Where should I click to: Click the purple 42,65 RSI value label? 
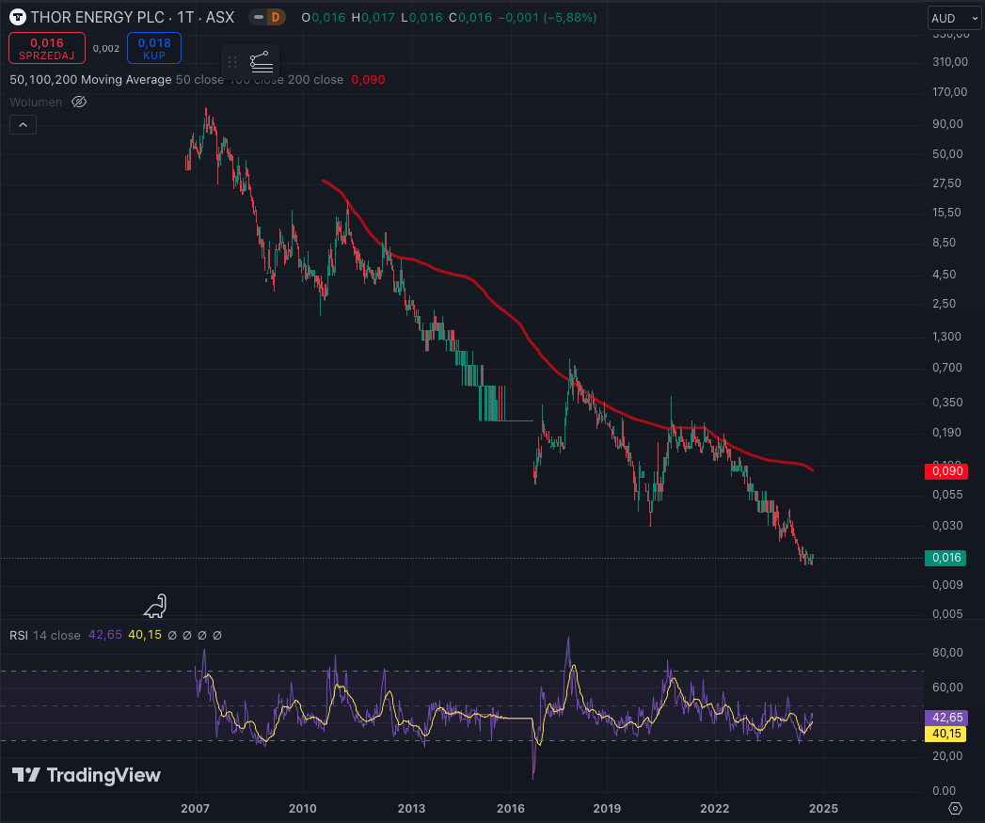pos(946,717)
